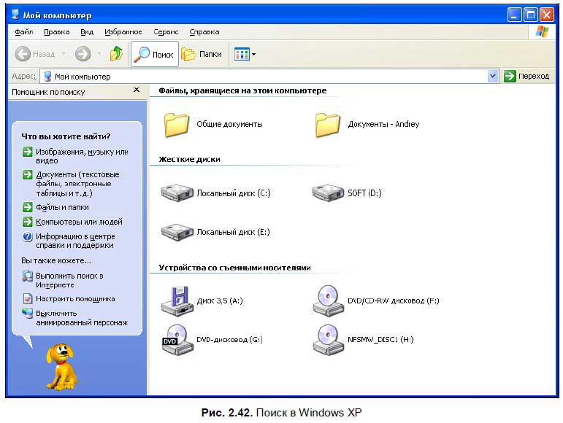Click the NFSMW_DISC1 (H:) label text
The width and height of the screenshot is (563, 423).
(x=380, y=339)
